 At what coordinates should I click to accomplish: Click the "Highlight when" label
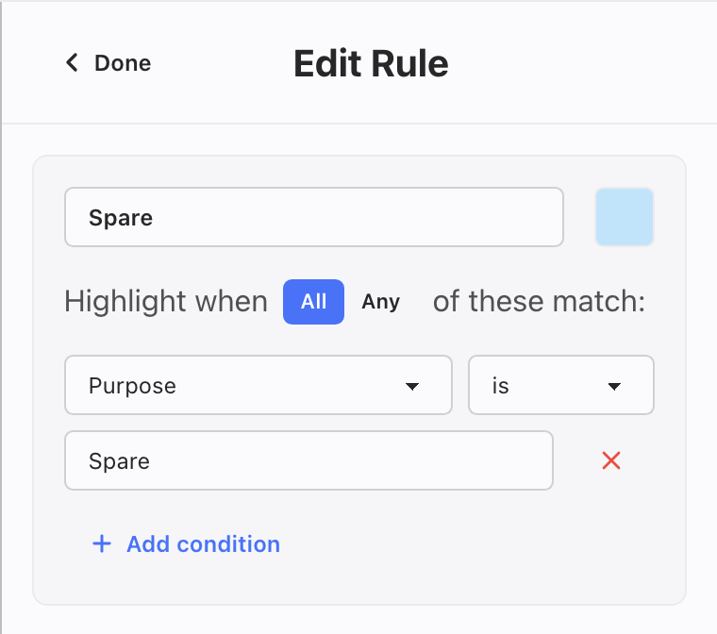[166, 302]
